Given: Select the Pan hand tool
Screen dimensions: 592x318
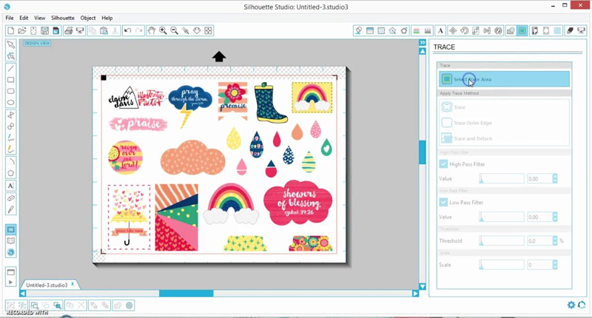Looking at the screenshot, I should coord(152,30).
